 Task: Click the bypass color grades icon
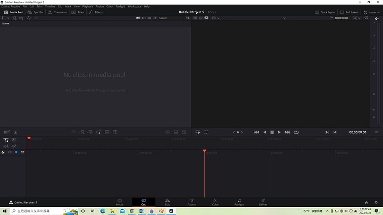point(366,18)
